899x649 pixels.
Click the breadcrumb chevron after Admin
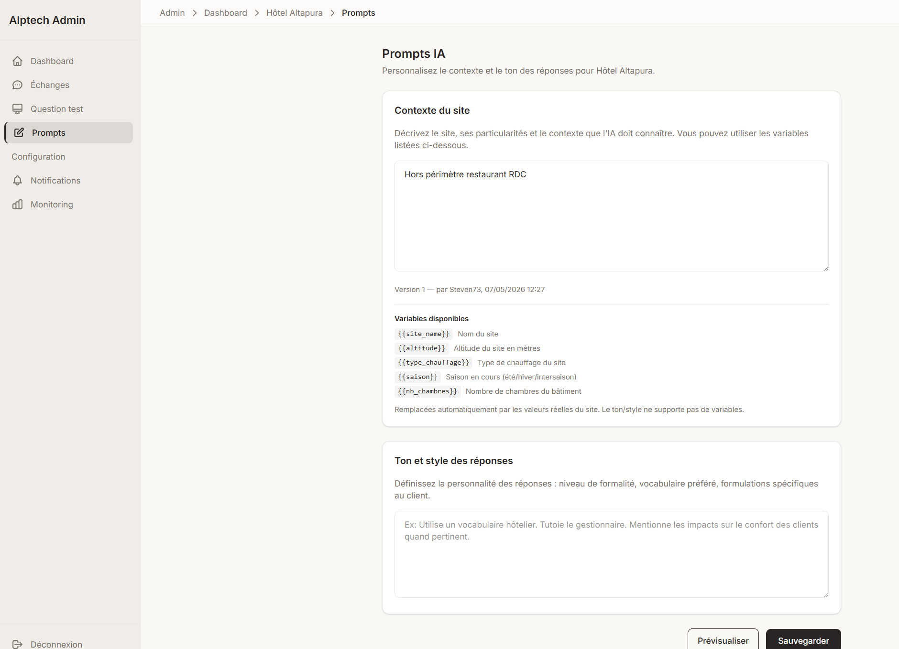point(195,13)
